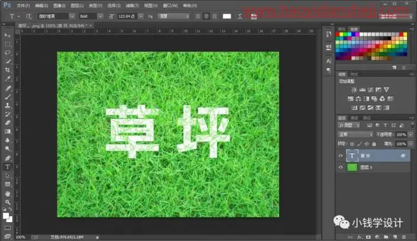This screenshot has width=417, height=241.
Task: Open the layer filter kind dropdown
Action: (x=349, y=125)
